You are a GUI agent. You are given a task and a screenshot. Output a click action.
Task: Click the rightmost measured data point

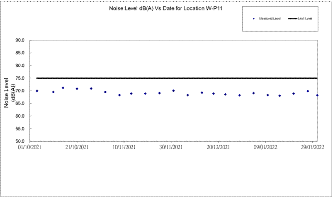point(317,95)
